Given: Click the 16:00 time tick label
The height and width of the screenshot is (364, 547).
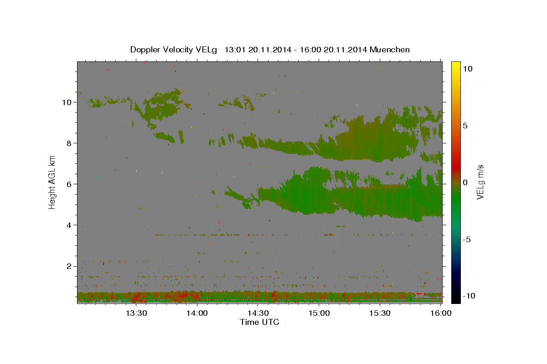Looking at the screenshot, I should click(441, 313).
